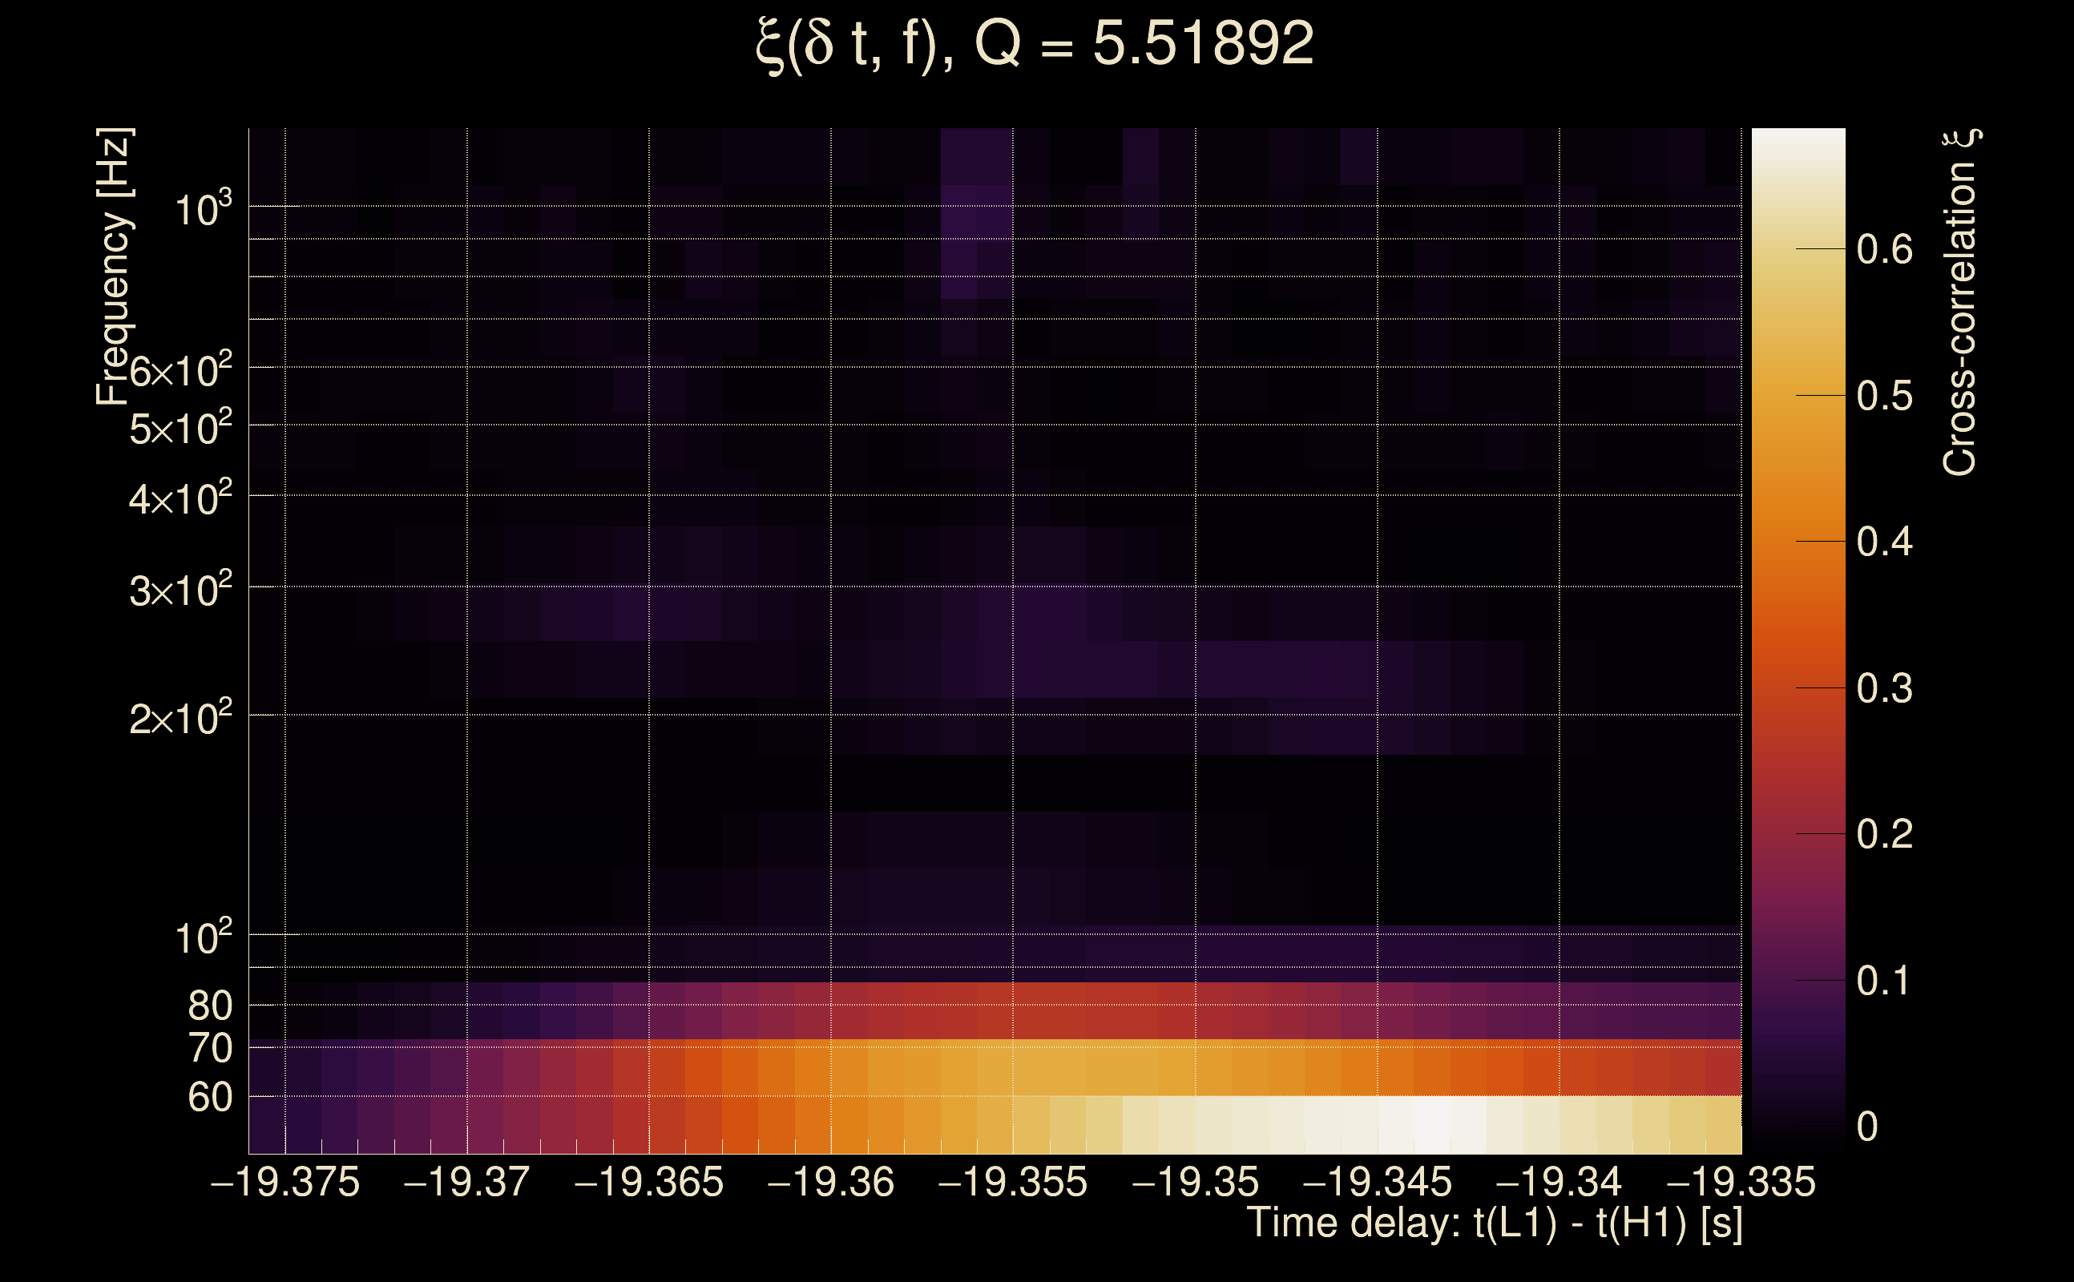2074x1282 pixels.
Task: Click the 0 tick label on the colorbar
Action: tap(1867, 1127)
